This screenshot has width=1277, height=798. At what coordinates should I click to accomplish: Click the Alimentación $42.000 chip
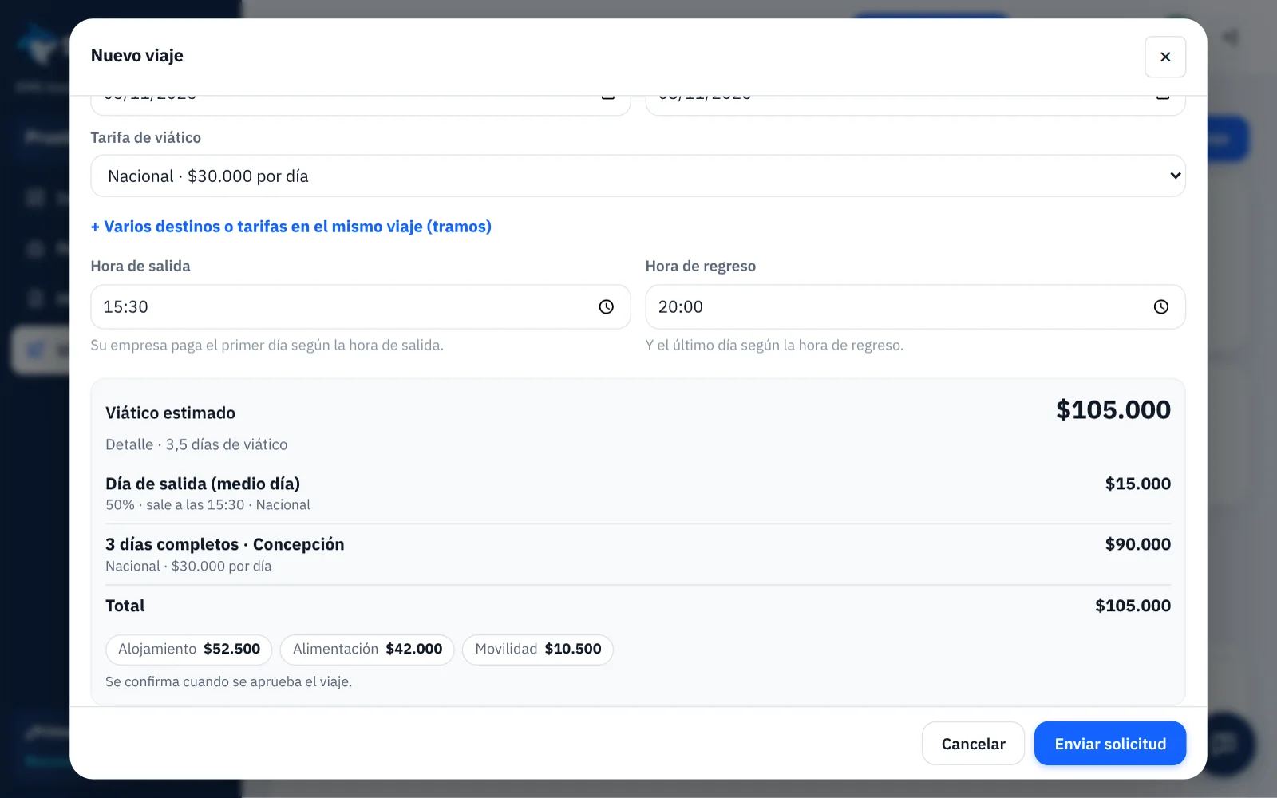click(x=367, y=650)
